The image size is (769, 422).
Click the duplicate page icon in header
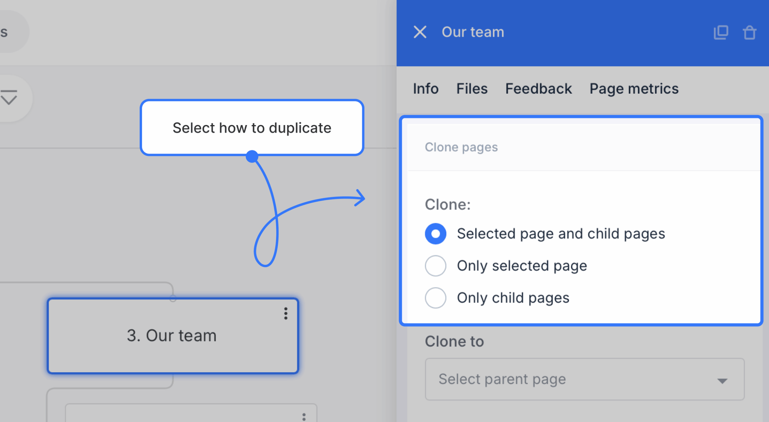pyautogui.click(x=721, y=32)
